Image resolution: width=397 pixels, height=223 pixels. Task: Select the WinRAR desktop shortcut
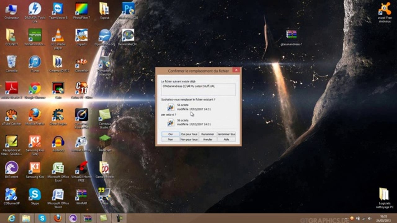[82, 196]
